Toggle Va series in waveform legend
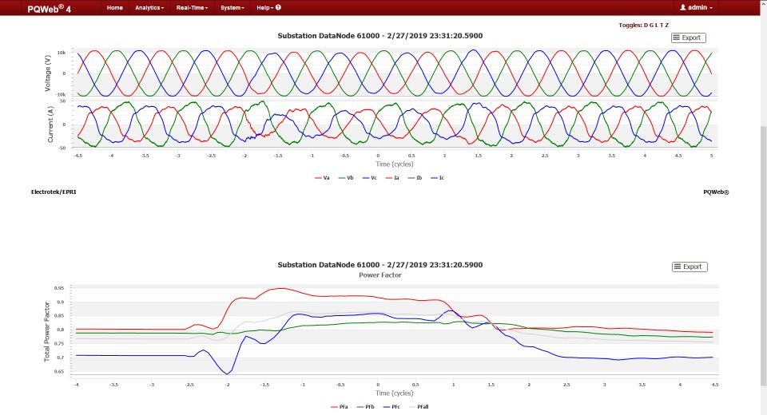The width and height of the screenshot is (767, 415). coord(322,178)
